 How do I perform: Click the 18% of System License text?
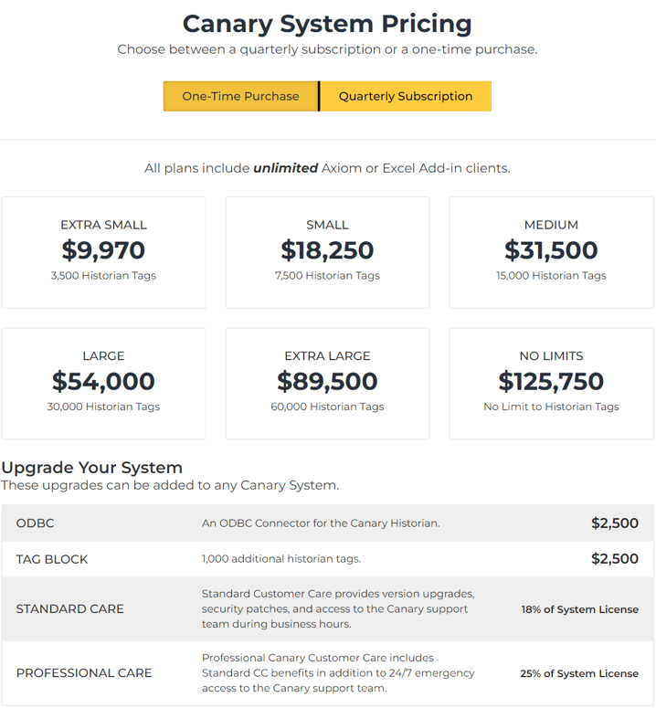(579, 609)
